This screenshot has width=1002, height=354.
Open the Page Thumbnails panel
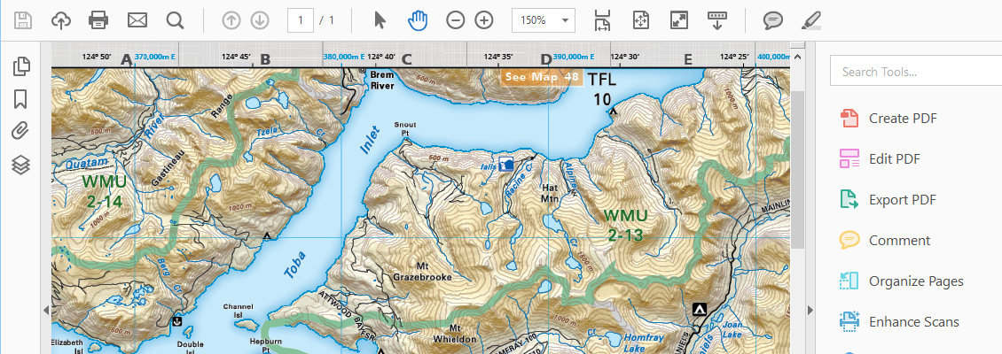coord(23,66)
